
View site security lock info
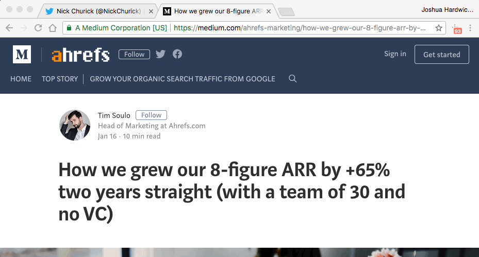[69, 28]
